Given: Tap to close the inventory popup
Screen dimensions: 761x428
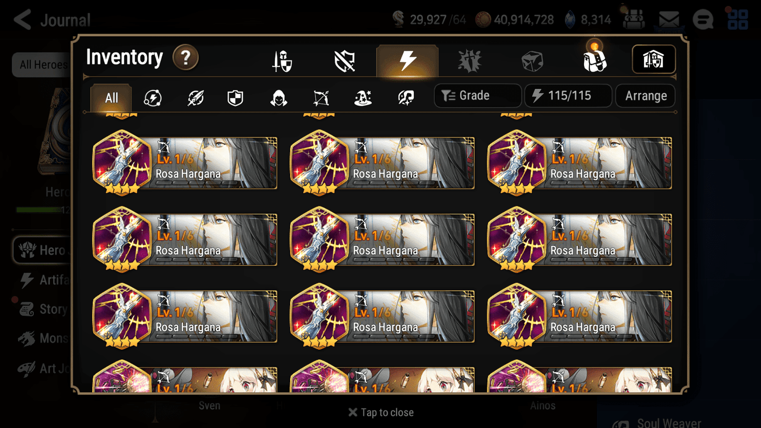Looking at the screenshot, I should click(381, 412).
